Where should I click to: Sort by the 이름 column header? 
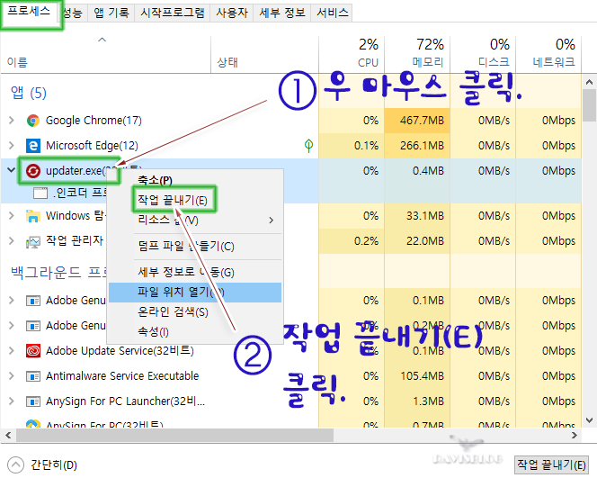[x=105, y=54]
